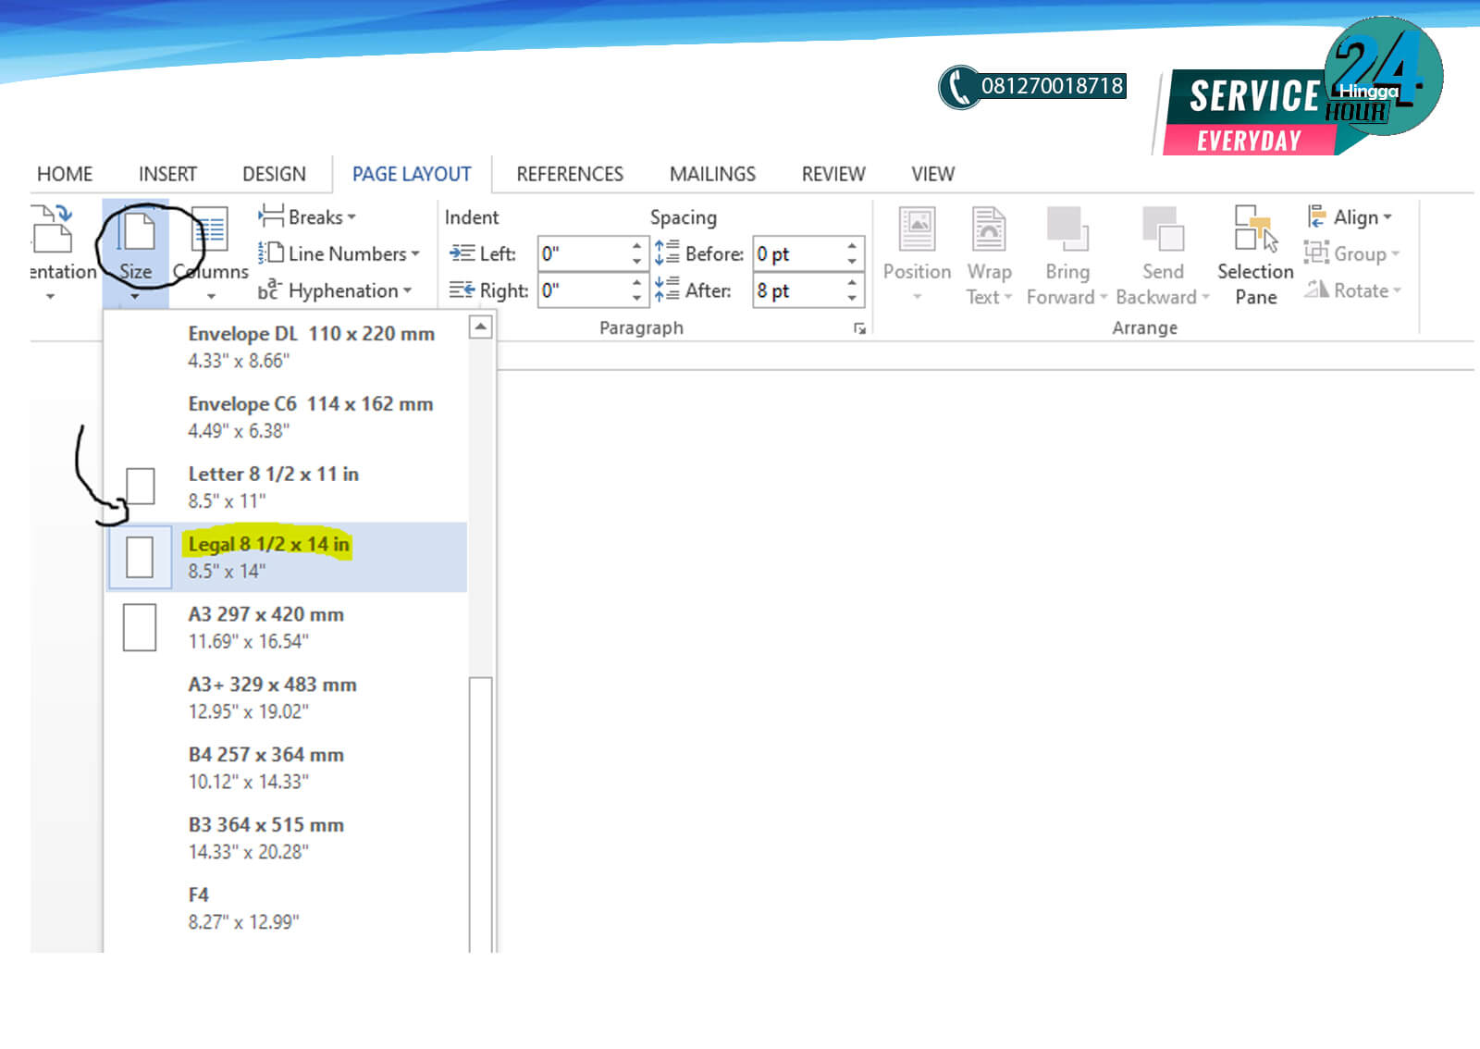This screenshot has width=1480, height=1049.
Task: Click the Bring Forward icon
Action: (1067, 231)
